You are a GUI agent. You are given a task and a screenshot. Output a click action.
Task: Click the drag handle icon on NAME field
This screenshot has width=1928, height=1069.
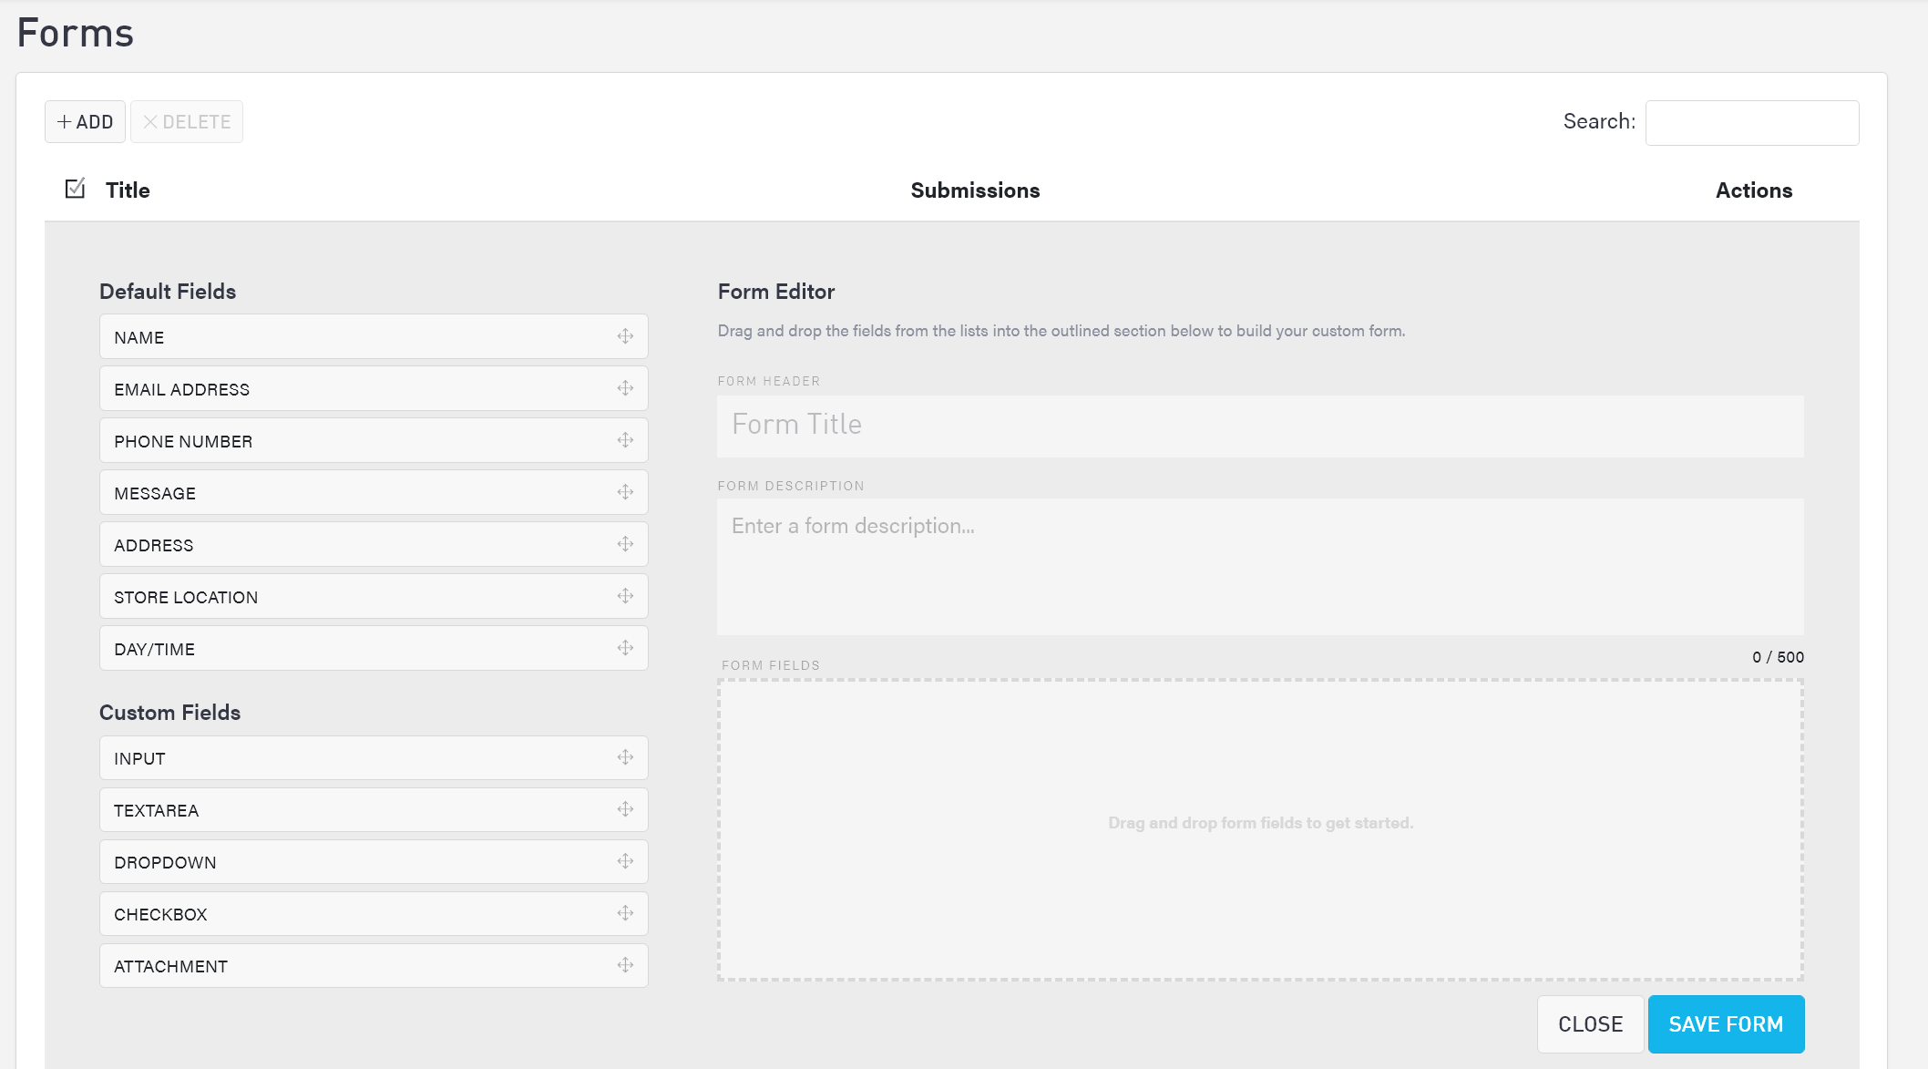625,336
